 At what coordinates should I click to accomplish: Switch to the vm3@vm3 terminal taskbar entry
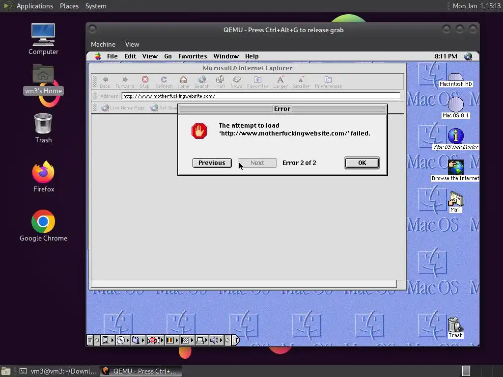[58, 371]
